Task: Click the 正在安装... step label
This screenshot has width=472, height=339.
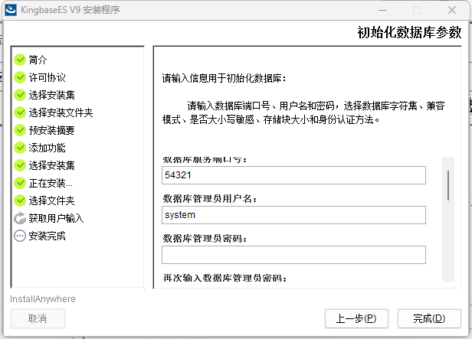Action: (x=51, y=183)
